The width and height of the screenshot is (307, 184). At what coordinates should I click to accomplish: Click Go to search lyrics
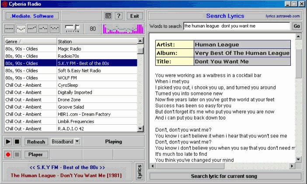pyautogui.click(x=297, y=26)
